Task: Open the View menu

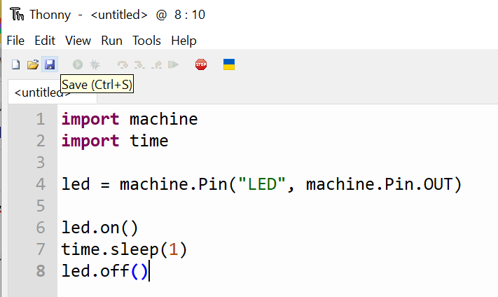Action: click(78, 41)
